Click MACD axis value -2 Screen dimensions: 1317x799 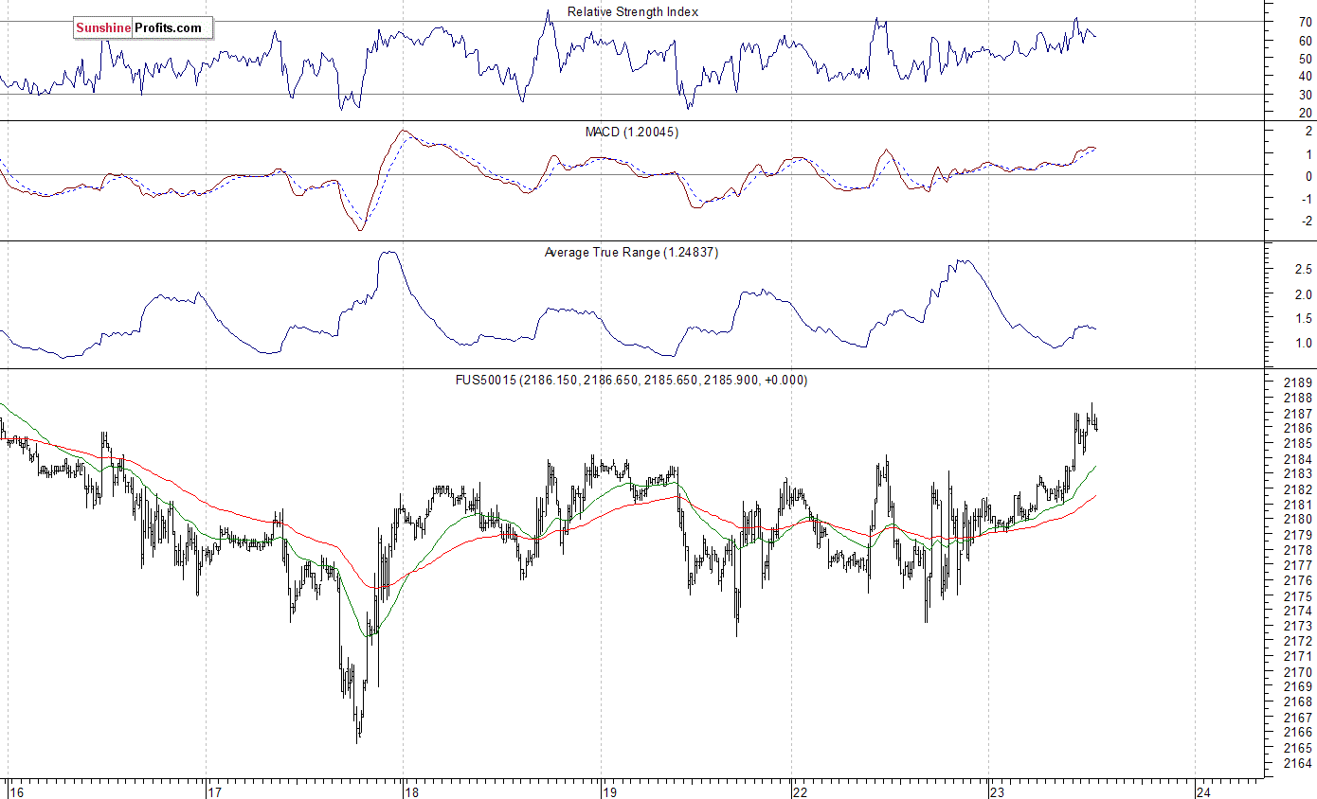click(x=1305, y=221)
